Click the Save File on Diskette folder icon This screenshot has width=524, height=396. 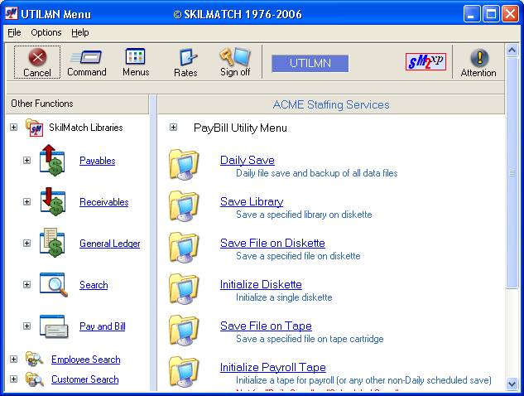click(184, 248)
